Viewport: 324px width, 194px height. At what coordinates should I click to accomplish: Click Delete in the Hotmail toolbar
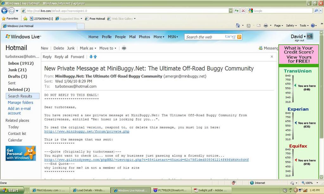[x=59, y=48]
